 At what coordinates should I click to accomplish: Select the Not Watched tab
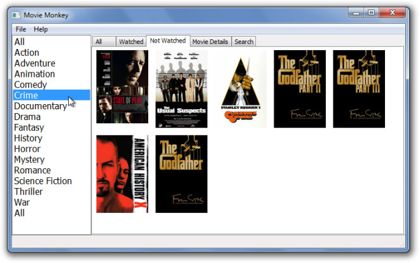[168, 41]
